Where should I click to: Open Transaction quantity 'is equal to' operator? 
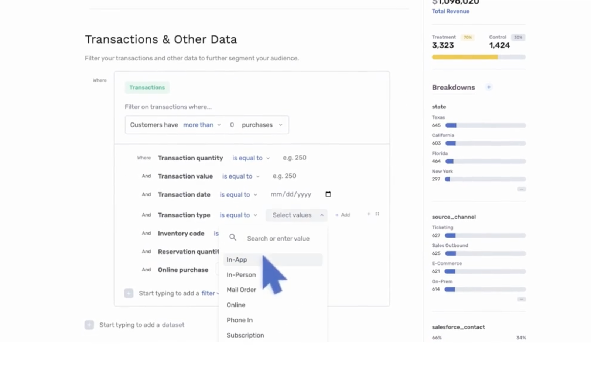point(251,158)
